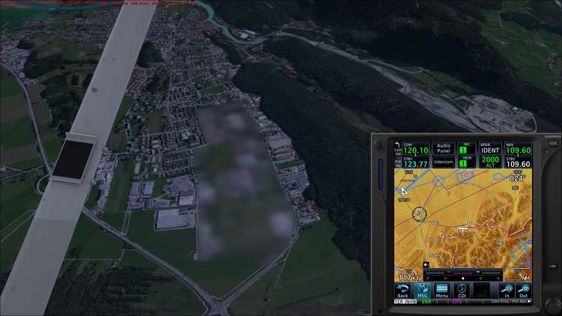Click the magenta GPS annunciation

[457, 302]
